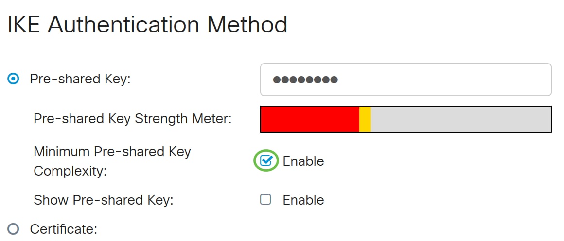Focus the Pre-shared Key password field
The height and width of the screenshot is (241, 564).
[438, 80]
